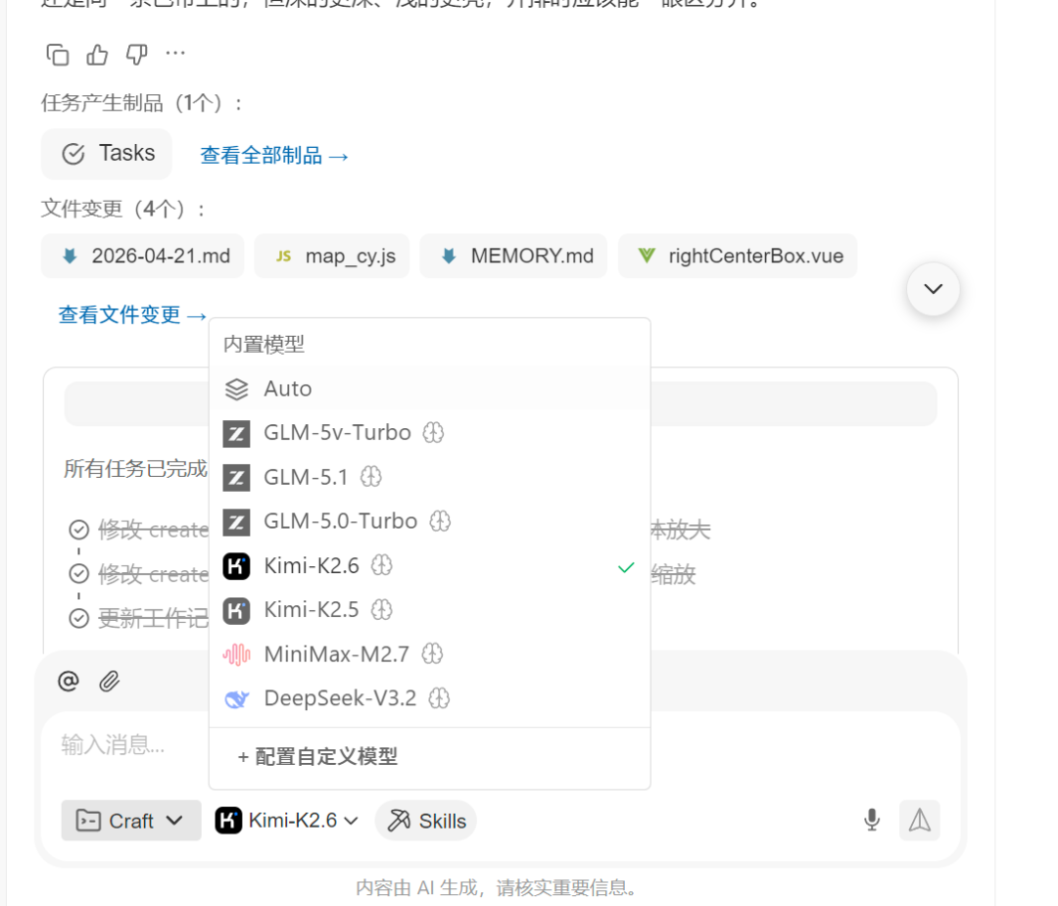The height and width of the screenshot is (906, 1058).
Task: Copy the AI response
Action: [x=57, y=54]
